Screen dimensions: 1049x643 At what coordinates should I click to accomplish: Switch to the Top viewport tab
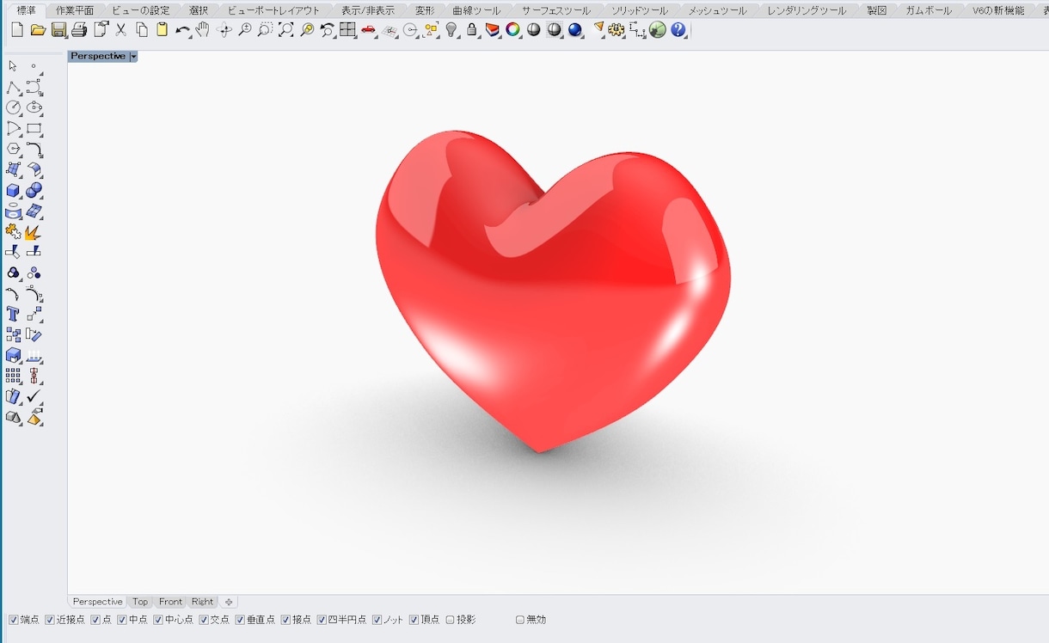pos(140,602)
